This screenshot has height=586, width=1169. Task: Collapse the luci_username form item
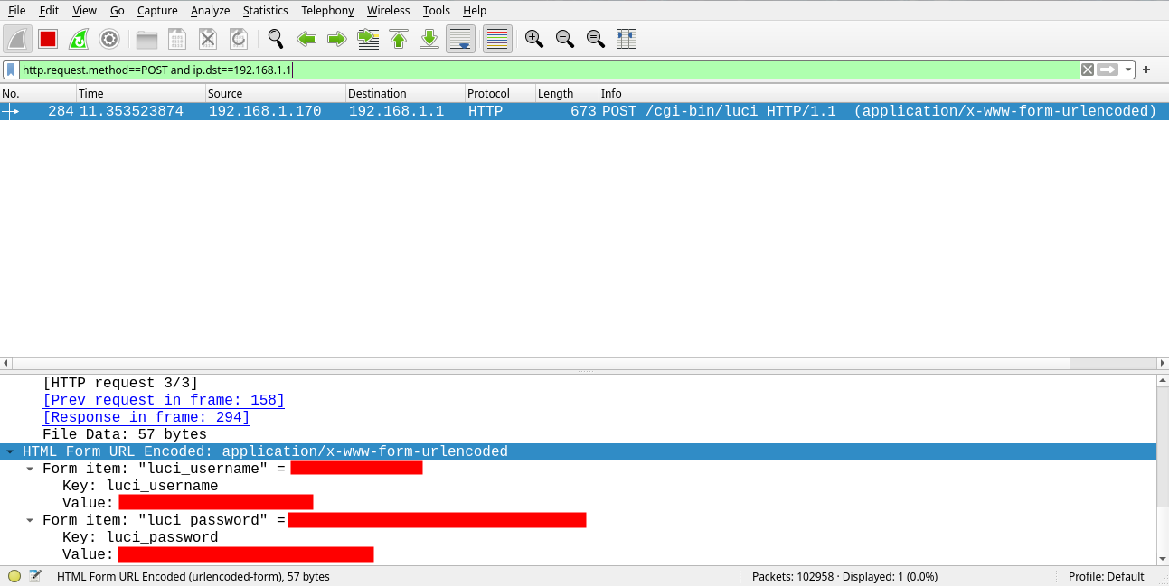[x=28, y=469]
